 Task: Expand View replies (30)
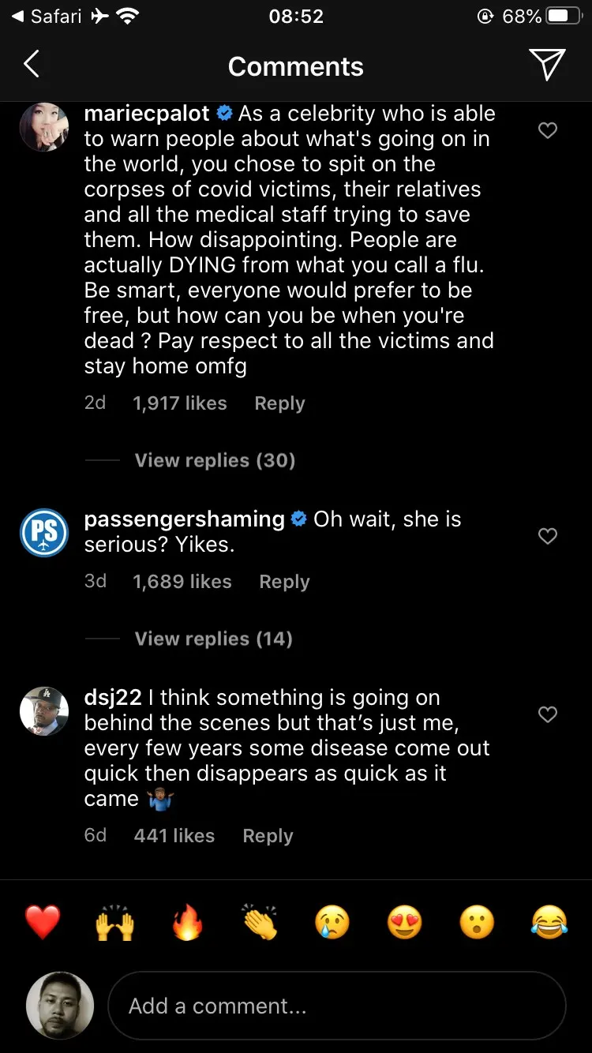(x=215, y=460)
